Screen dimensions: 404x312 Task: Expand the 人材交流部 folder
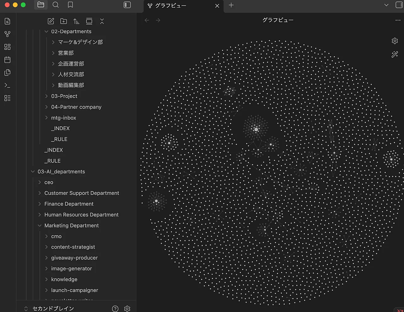tap(53, 75)
